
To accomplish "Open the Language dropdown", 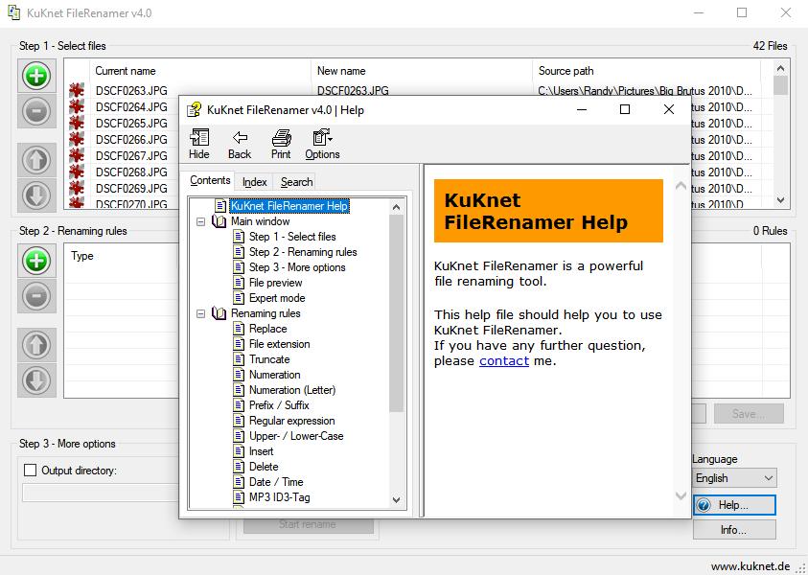I will [x=734, y=478].
